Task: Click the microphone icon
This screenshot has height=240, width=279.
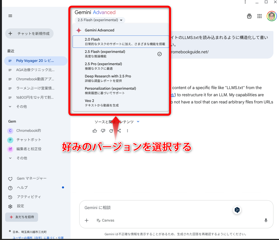Action: (x=266, y=220)
